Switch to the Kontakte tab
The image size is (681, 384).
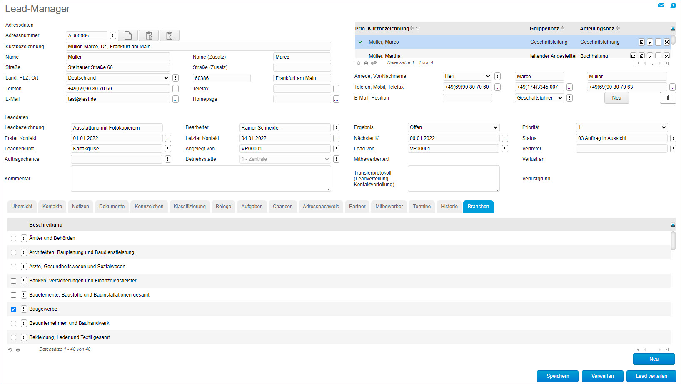click(x=52, y=207)
